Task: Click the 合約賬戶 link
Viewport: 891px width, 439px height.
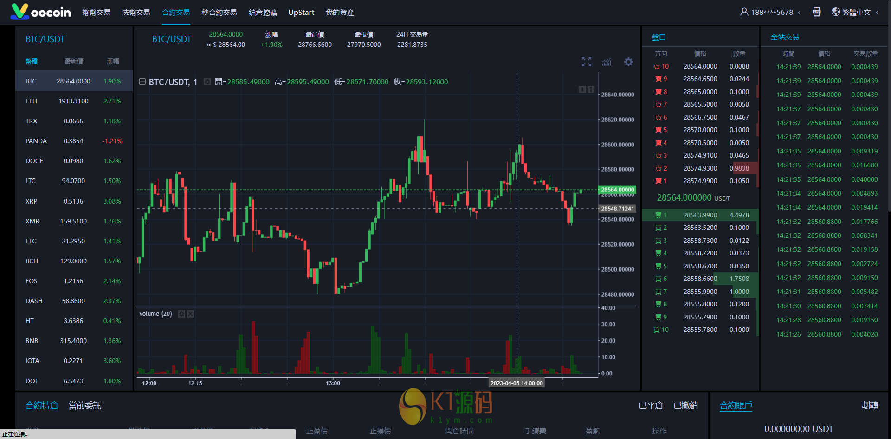Action: coord(736,406)
